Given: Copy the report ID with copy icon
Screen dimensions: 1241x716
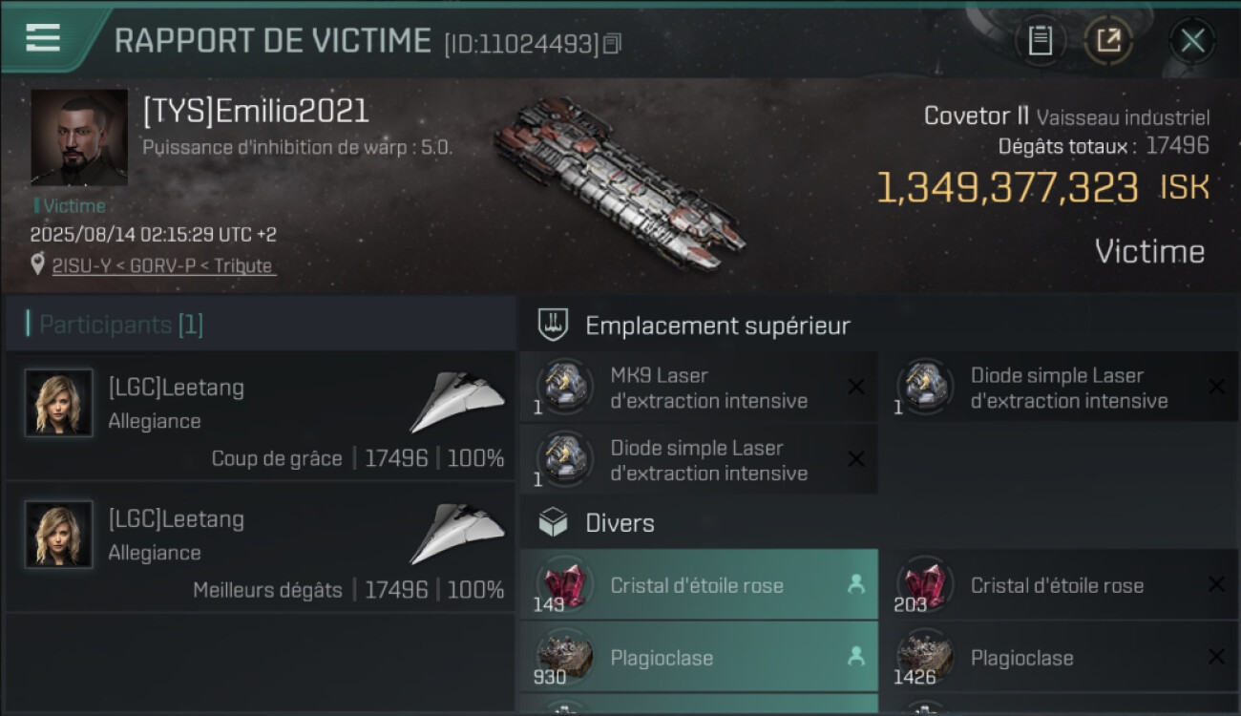Looking at the screenshot, I should click(x=613, y=43).
